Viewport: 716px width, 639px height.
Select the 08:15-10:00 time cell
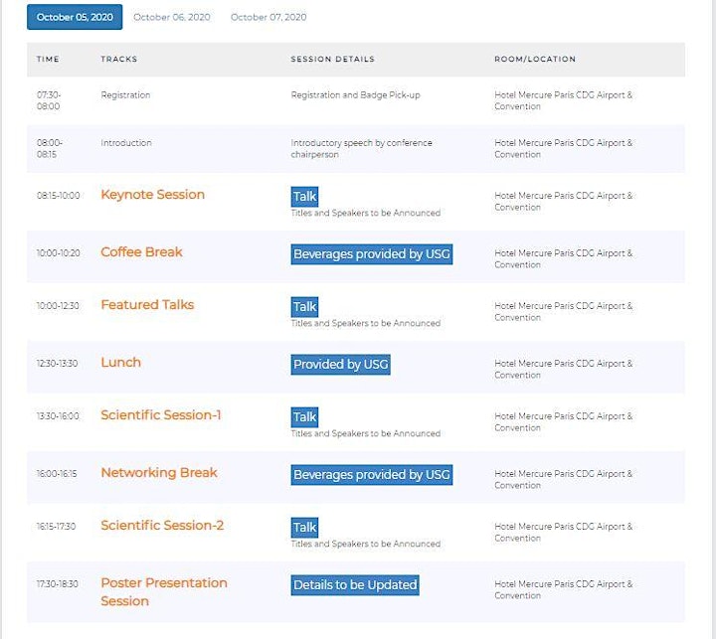pos(59,196)
